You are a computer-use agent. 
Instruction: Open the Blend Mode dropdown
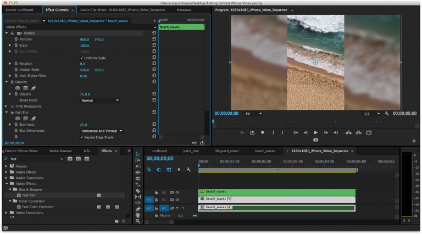click(x=99, y=101)
